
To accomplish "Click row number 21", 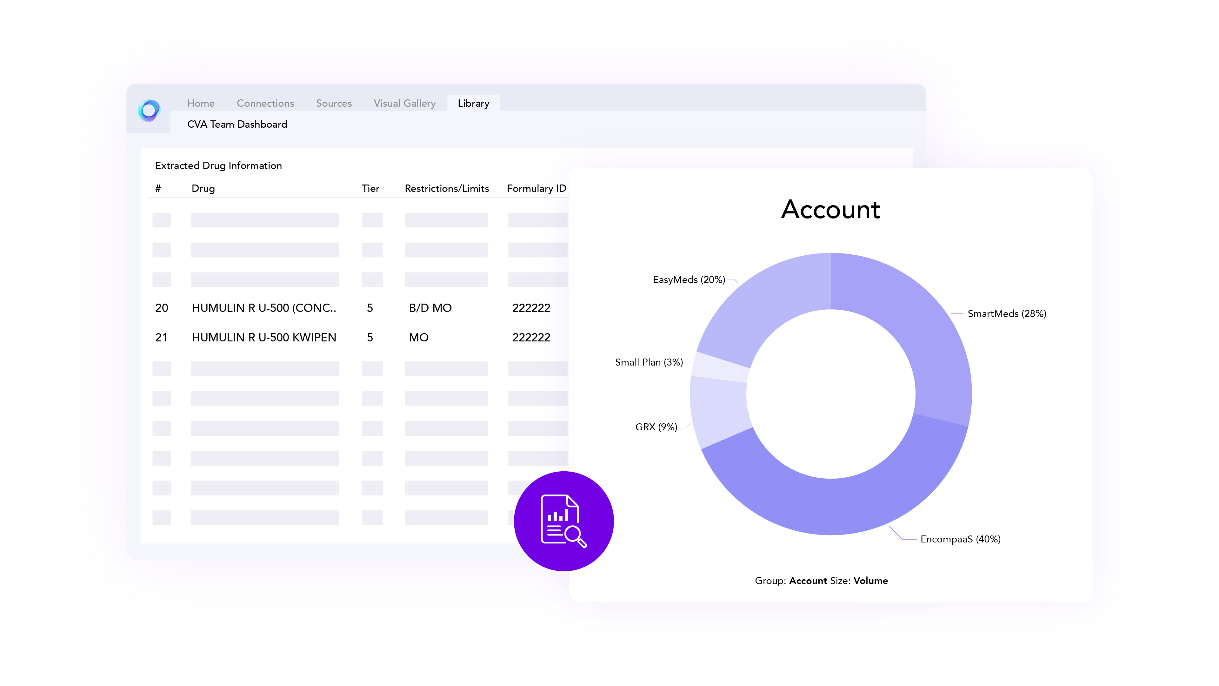I will click(x=161, y=338).
